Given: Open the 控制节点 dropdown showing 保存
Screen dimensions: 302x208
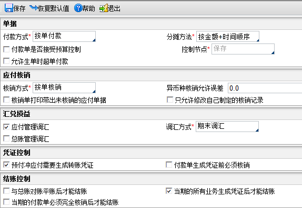Looking at the screenshot, I should tap(243, 49).
